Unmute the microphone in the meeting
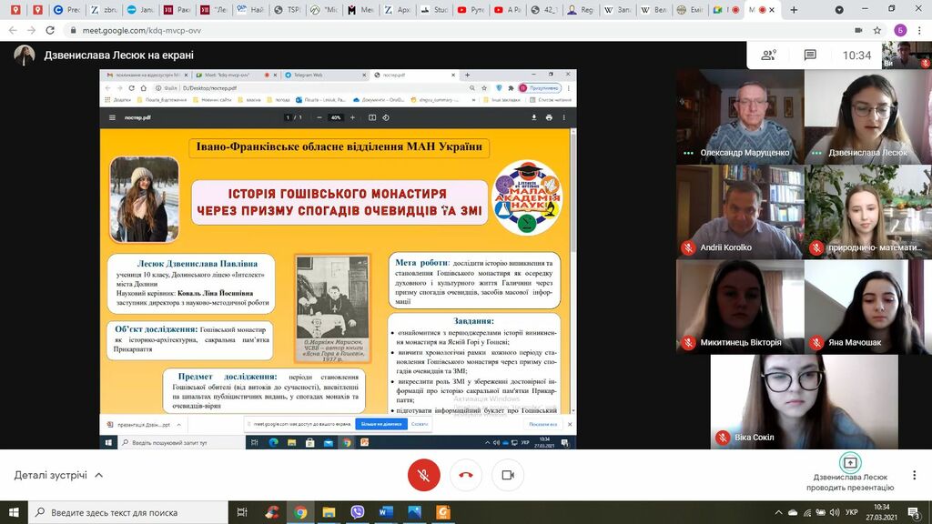The width and height of the screenshot is (932, 524). 423,475
